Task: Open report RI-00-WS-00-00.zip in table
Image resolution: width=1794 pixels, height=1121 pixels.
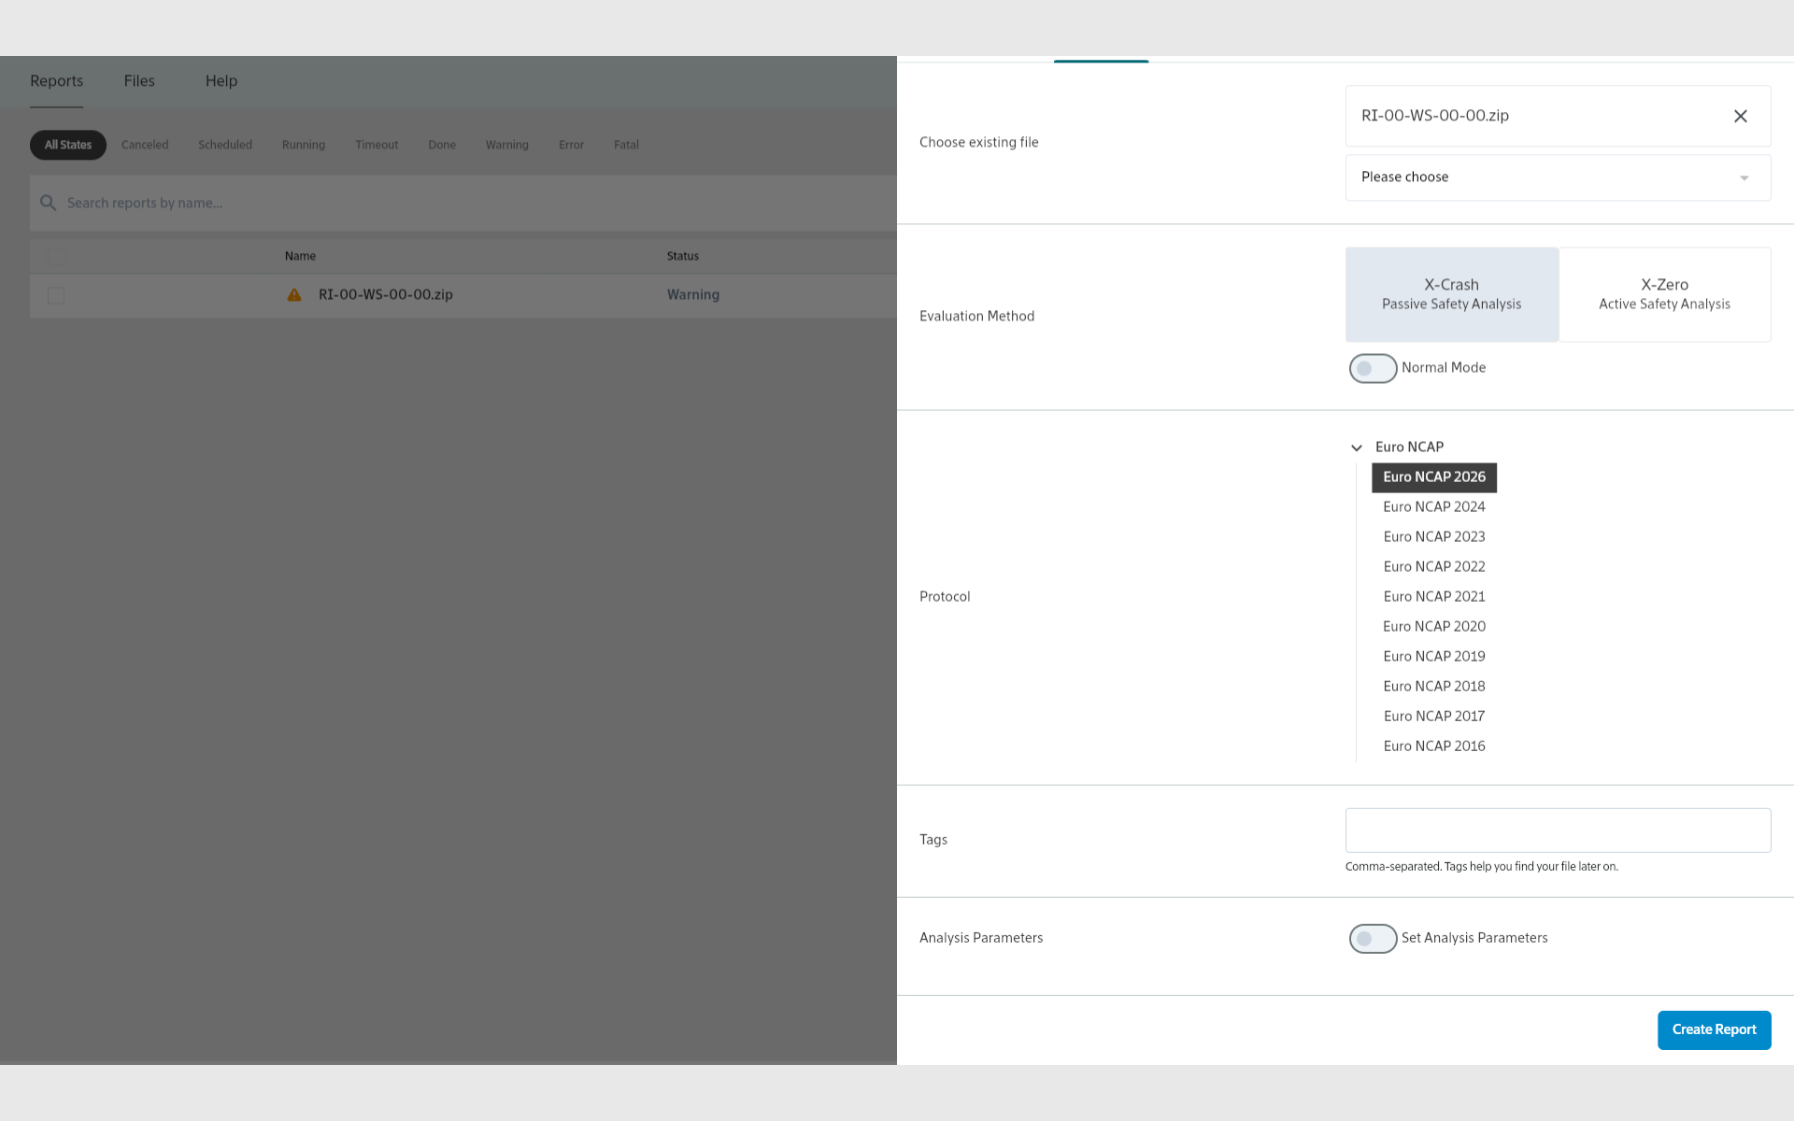Action: (386, 295)
